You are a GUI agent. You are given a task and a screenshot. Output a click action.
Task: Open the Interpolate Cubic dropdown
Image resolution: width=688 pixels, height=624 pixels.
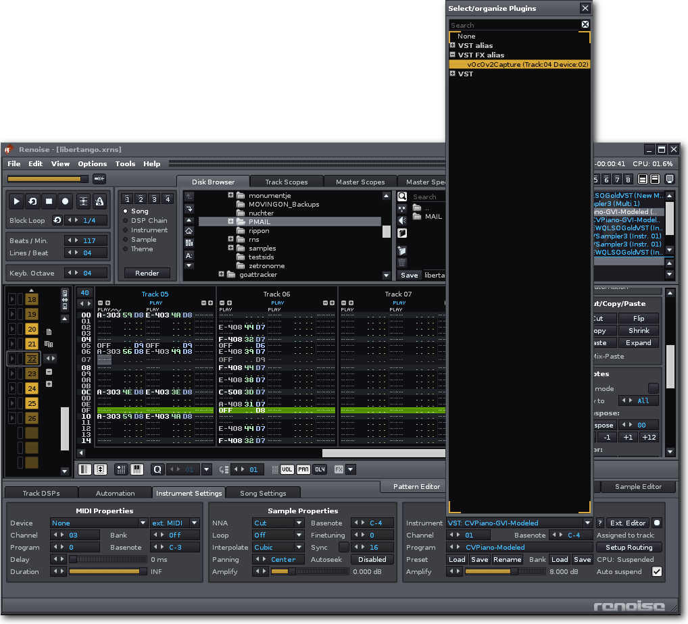pos(278,547)
